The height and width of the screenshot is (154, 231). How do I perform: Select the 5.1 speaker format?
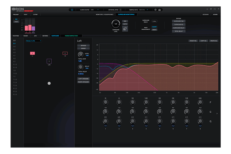tap(14, 61)
